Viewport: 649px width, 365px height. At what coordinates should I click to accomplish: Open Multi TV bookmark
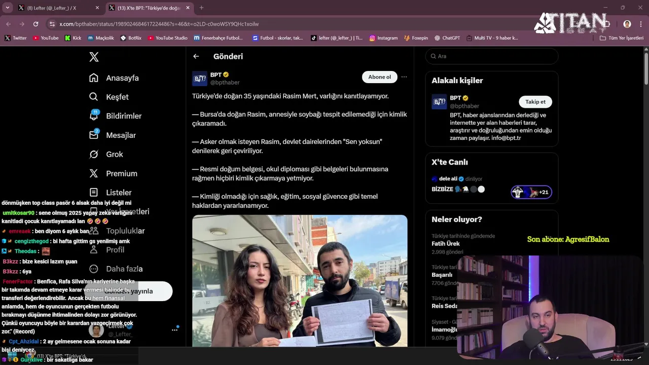coord(492,38)
